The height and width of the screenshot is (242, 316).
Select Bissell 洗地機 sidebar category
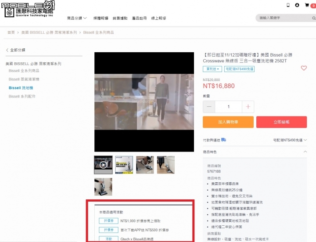coord(21,88)
